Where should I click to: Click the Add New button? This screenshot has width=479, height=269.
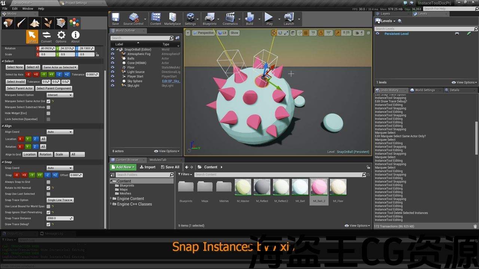click(123, 167)
